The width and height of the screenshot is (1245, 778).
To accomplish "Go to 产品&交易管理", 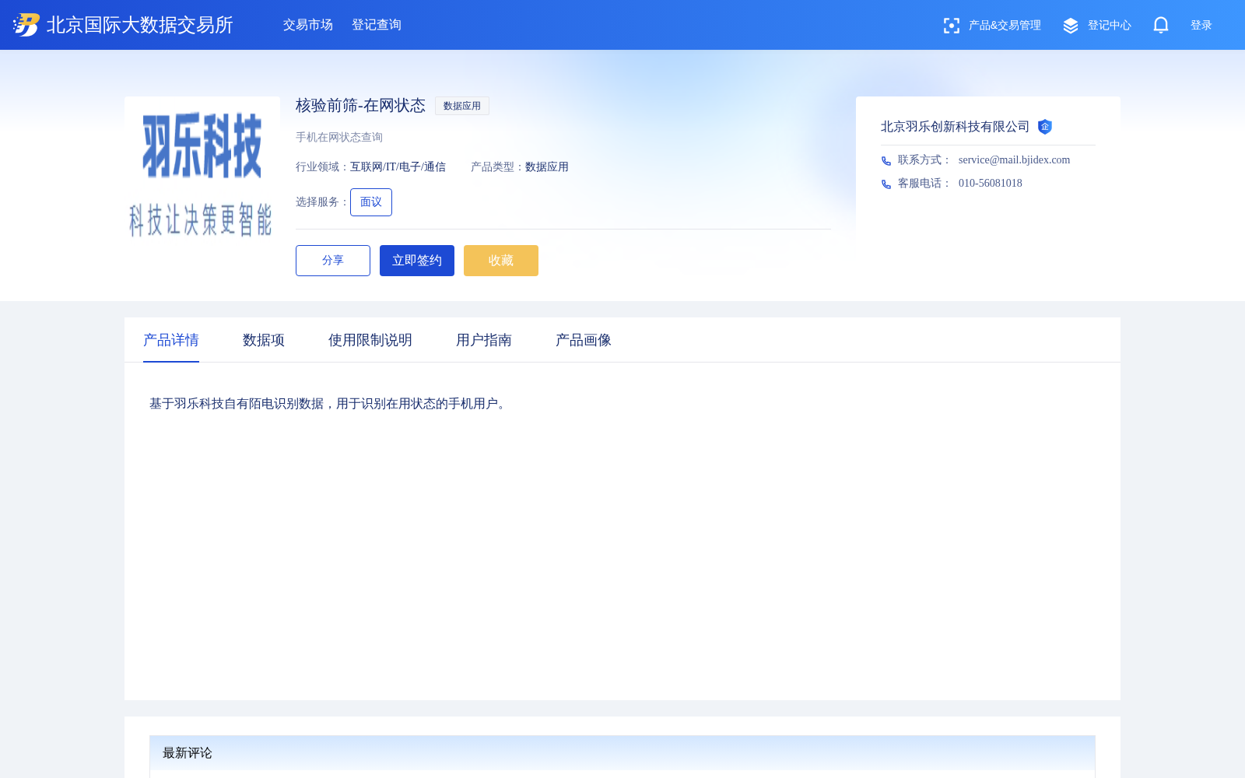I will click(x=1005, y=26).
